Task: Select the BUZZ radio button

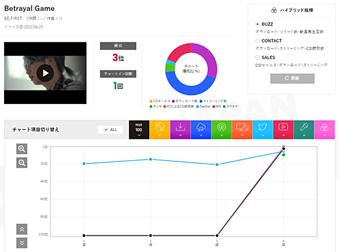Action: pyautogui.click(x=257, y=24)
